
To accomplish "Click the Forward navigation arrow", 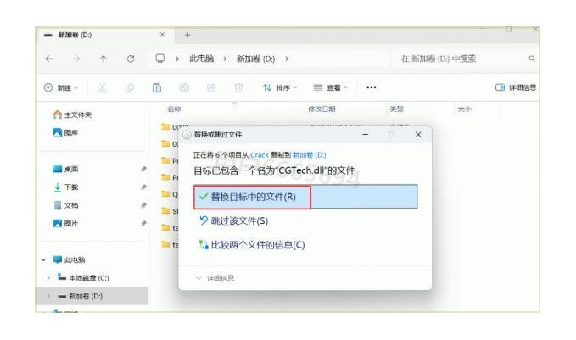I will [x=76, y=59].
